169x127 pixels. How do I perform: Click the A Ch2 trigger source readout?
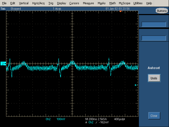tap(89, 122)
